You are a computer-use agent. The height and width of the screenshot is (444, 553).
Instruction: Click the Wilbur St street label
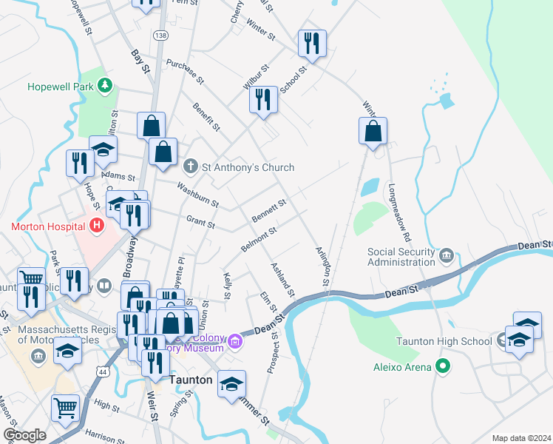256,77
